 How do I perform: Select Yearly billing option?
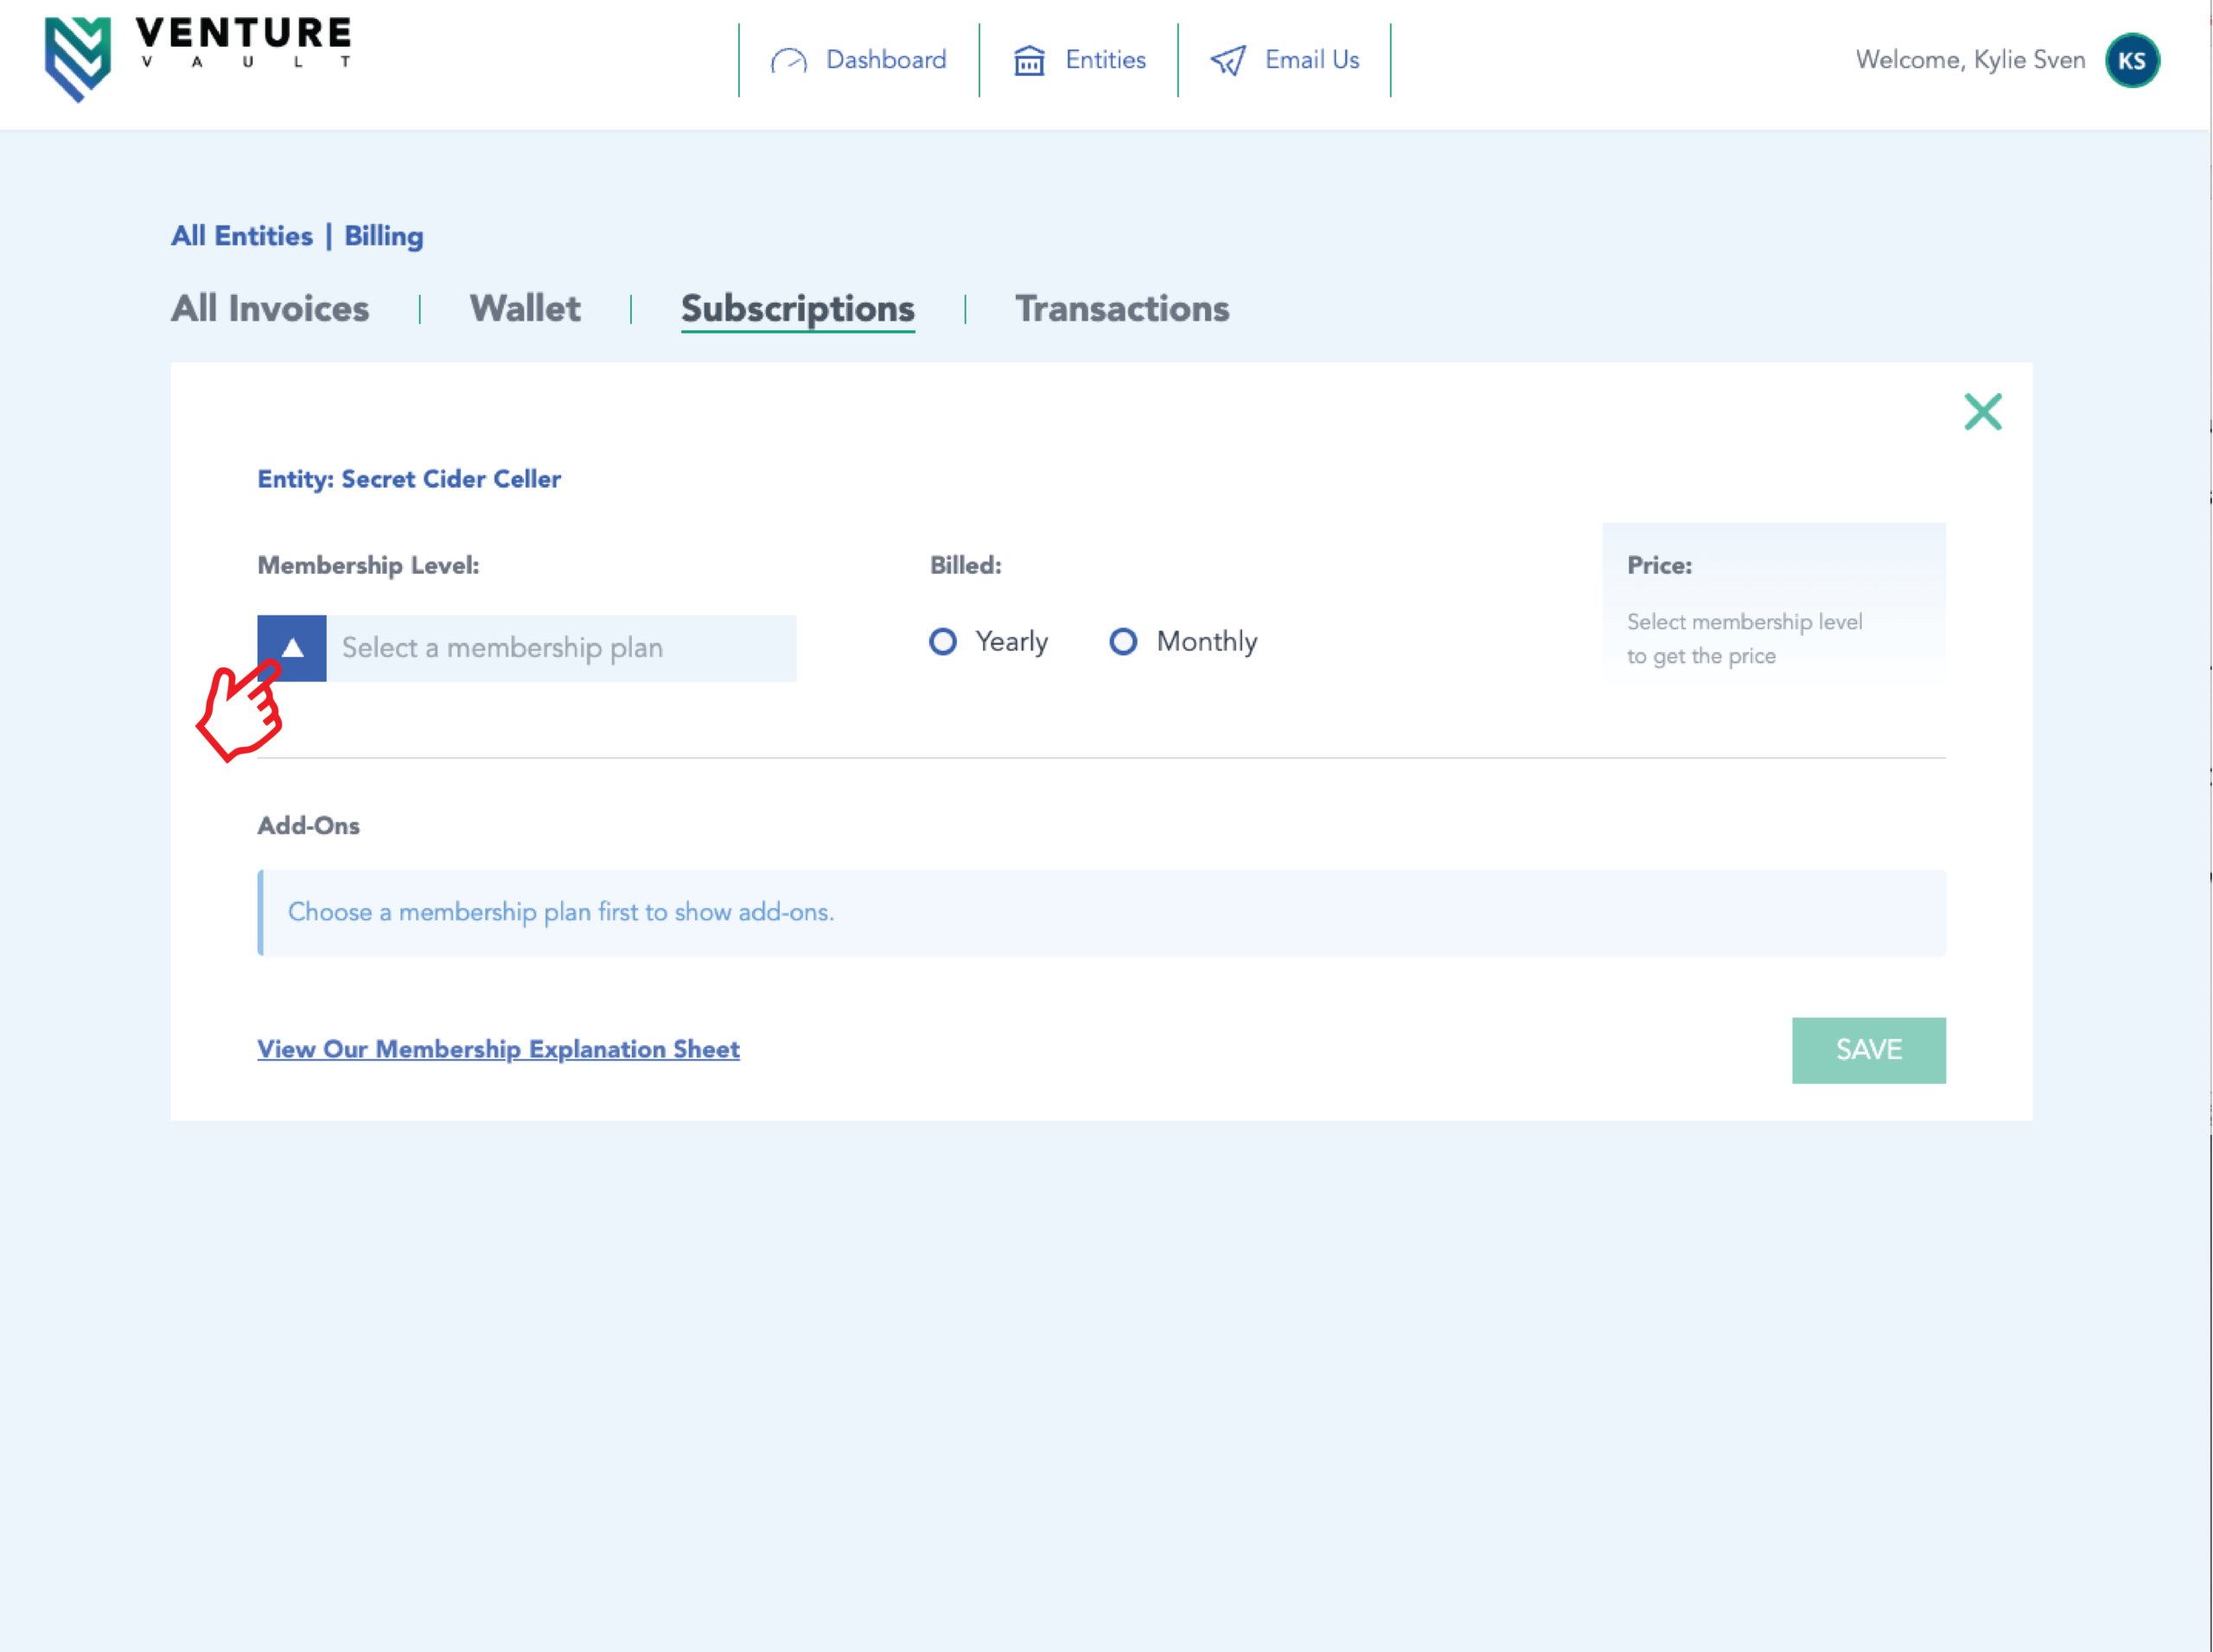[942, 642]
